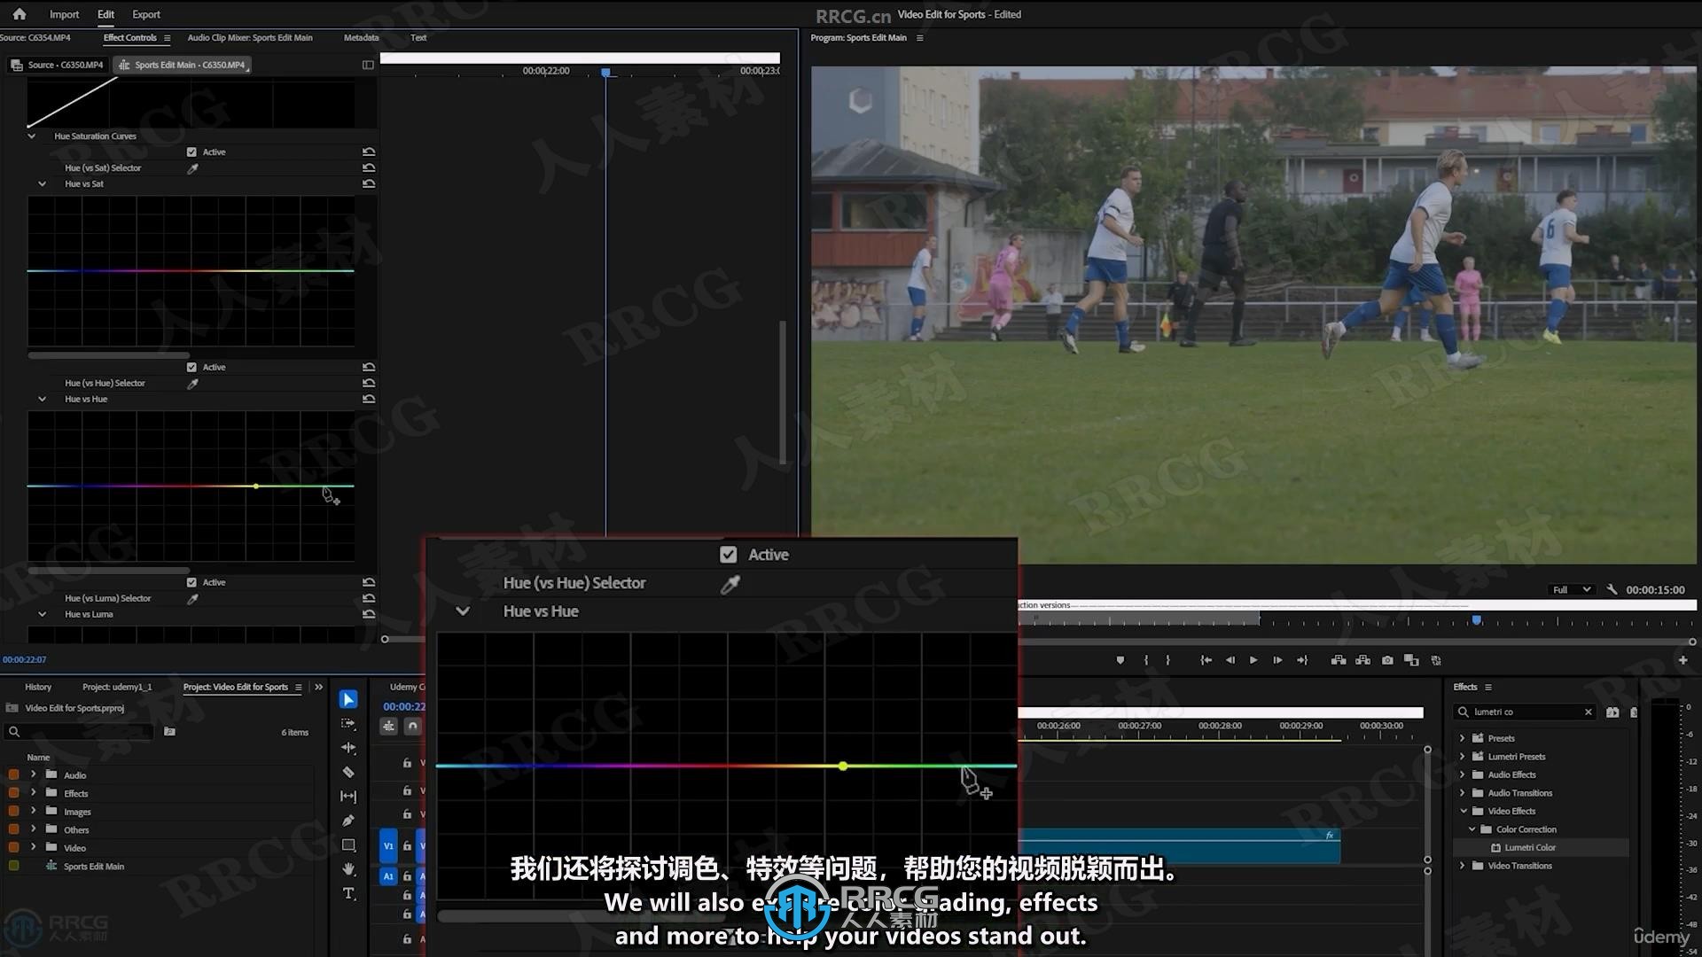1702x957 pixels.
Task: Select the Hand tool
Action: click(348, 869)
